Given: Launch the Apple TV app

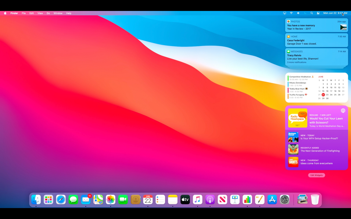Looking at the screenshot, I should coord(185,200).
